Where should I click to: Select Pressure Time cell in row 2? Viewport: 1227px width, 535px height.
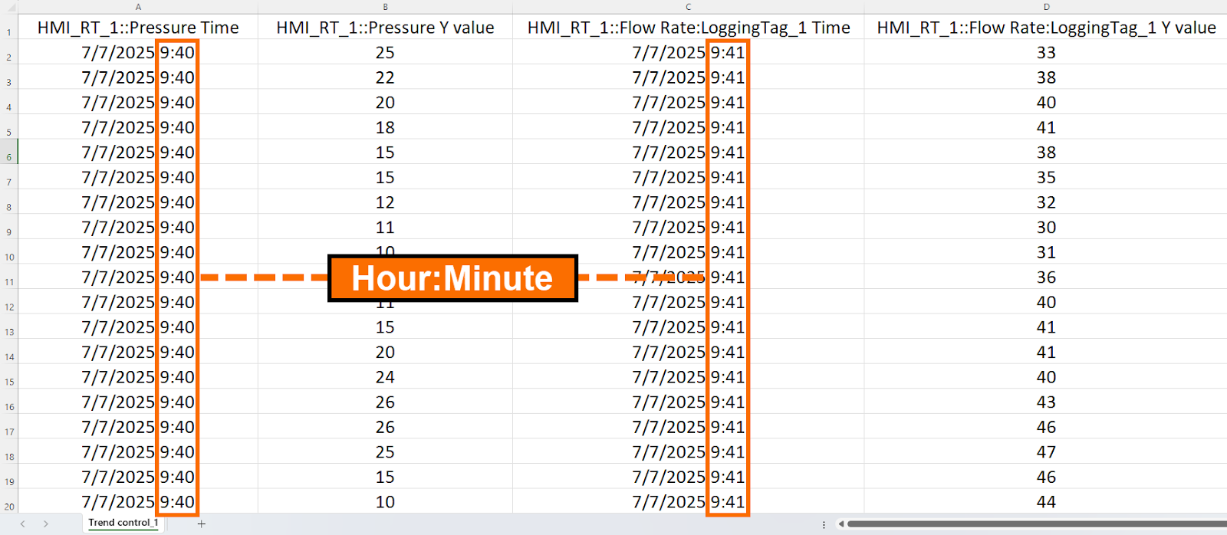point(138,52)
